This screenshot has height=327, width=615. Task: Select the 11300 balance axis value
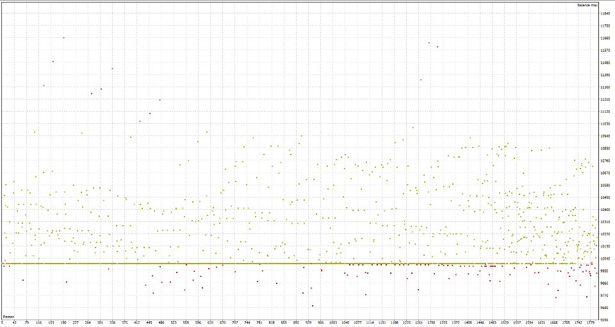click(605, 87)
